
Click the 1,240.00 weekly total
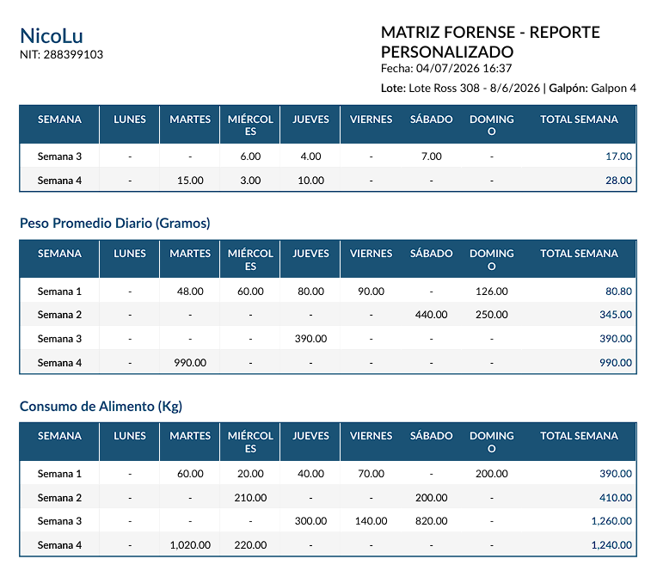[611, 545]
